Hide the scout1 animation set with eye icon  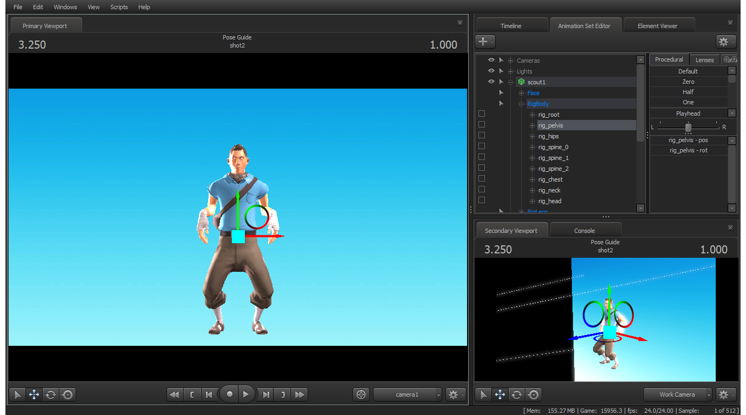491,82
